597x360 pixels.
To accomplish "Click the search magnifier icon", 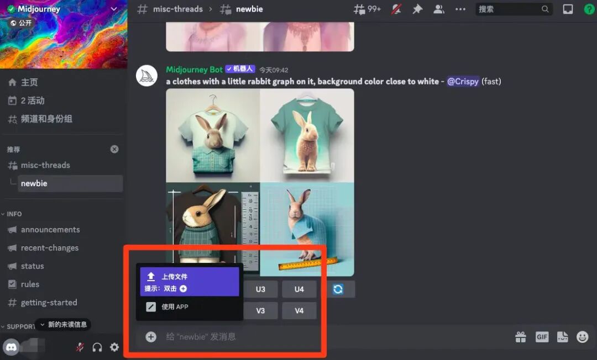I will click(545, 9).
